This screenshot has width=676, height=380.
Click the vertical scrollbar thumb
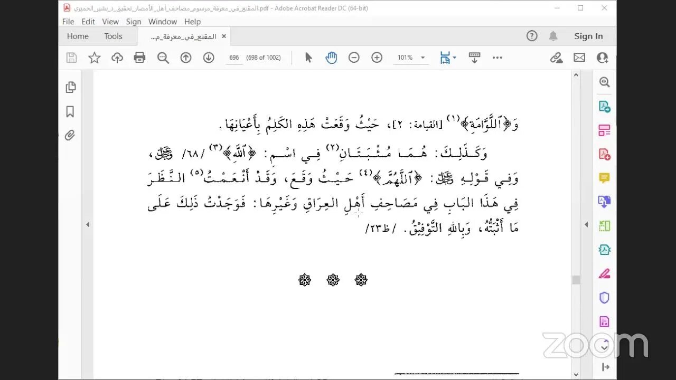click(576, 280)
